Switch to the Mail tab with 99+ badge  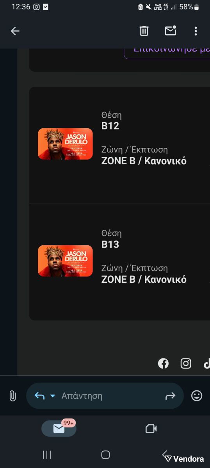59,428
